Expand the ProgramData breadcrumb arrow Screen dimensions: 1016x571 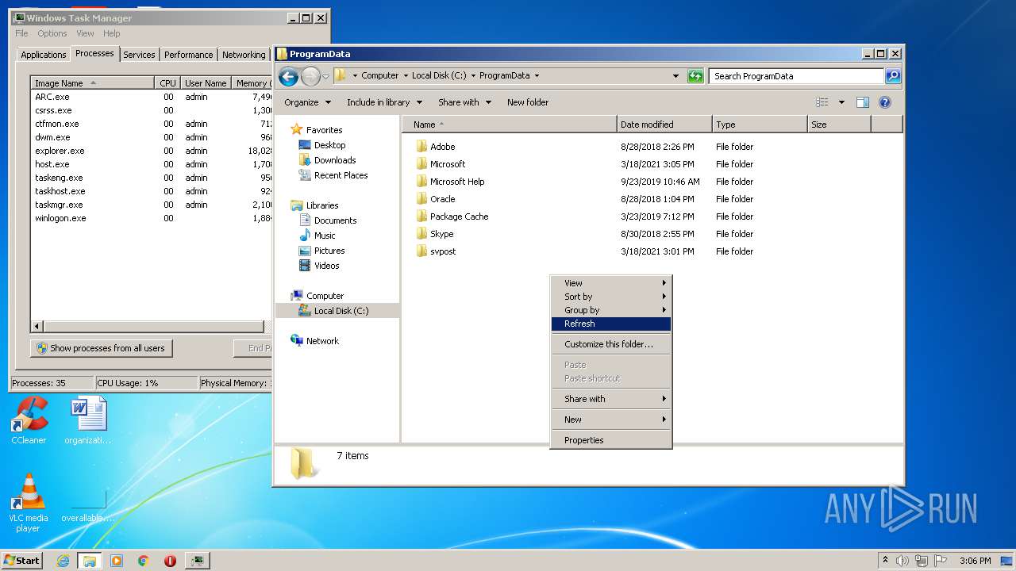point(537,76)
